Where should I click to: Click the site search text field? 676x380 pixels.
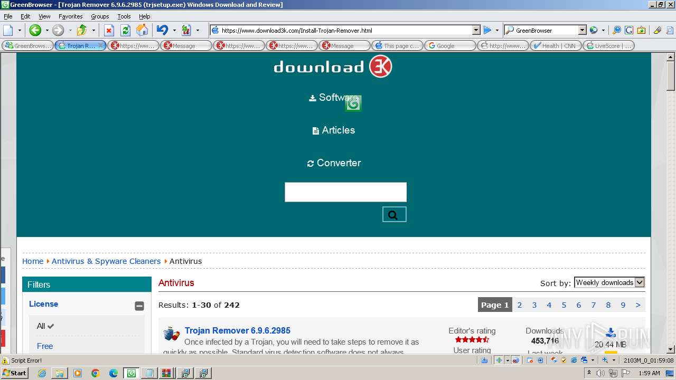(345, 192)
